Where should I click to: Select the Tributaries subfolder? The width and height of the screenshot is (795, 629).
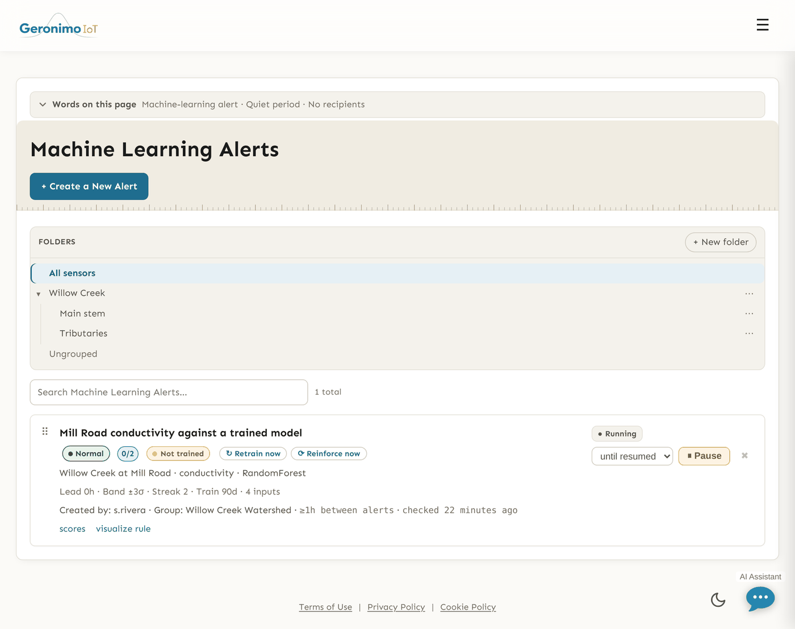point(83,333)
